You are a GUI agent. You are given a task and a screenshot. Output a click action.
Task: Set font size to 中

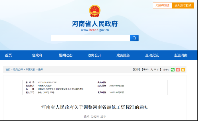[x=155, y=69]
